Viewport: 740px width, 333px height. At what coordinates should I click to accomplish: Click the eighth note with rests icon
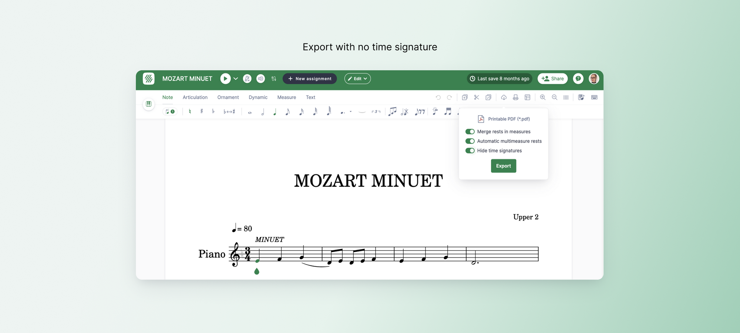[x=420, y=111]
